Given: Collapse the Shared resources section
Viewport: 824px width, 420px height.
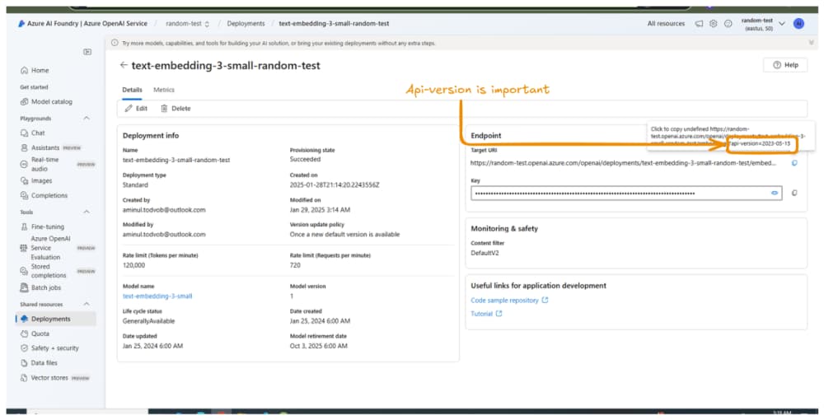Looking at the screenshot, I should (87, 305).
